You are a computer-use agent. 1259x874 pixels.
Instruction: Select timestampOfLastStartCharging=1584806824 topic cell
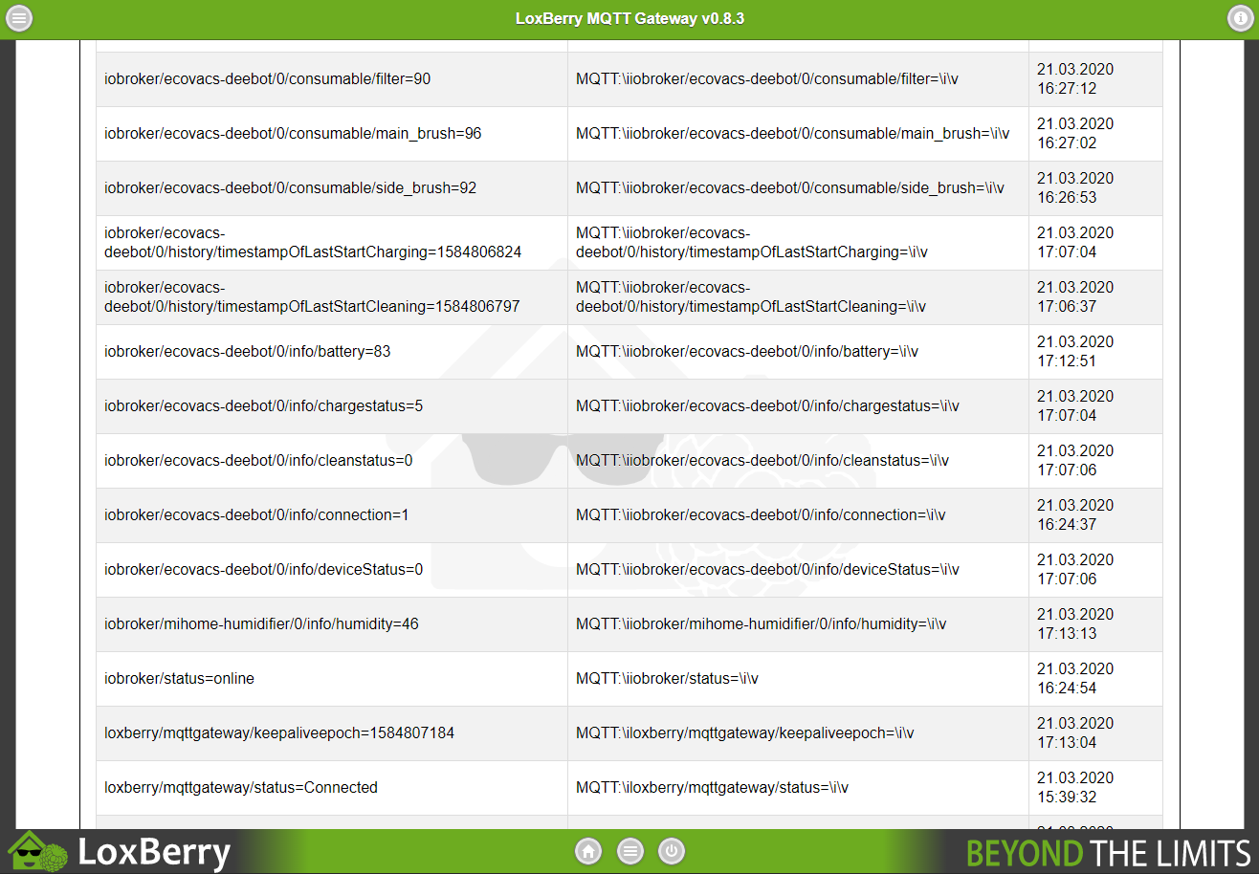pyautogui.click(x=332, y=243)
